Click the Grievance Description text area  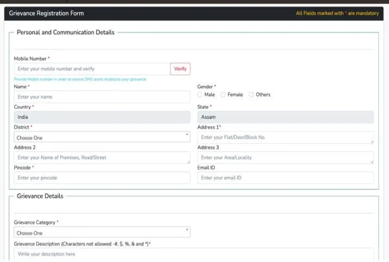click(x=193, y=254)
